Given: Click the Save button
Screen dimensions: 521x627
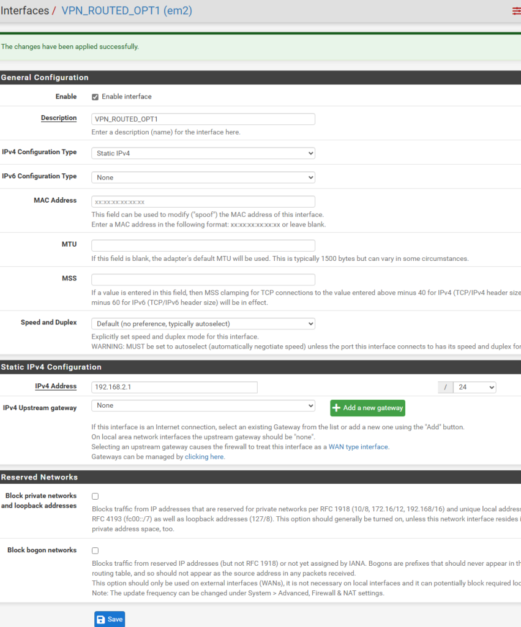Looking at the screenshot, I should tap(110, 619).
